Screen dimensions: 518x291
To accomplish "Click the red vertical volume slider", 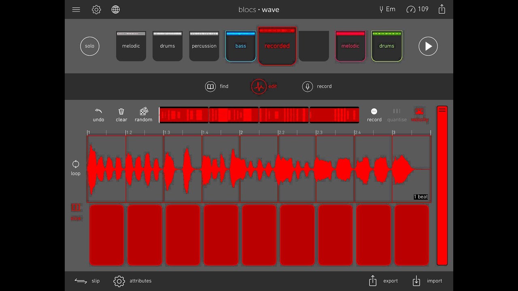I will pos(442,186).
